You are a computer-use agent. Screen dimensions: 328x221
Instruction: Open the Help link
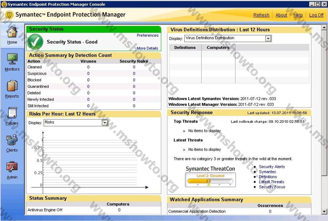pos(298,15)
